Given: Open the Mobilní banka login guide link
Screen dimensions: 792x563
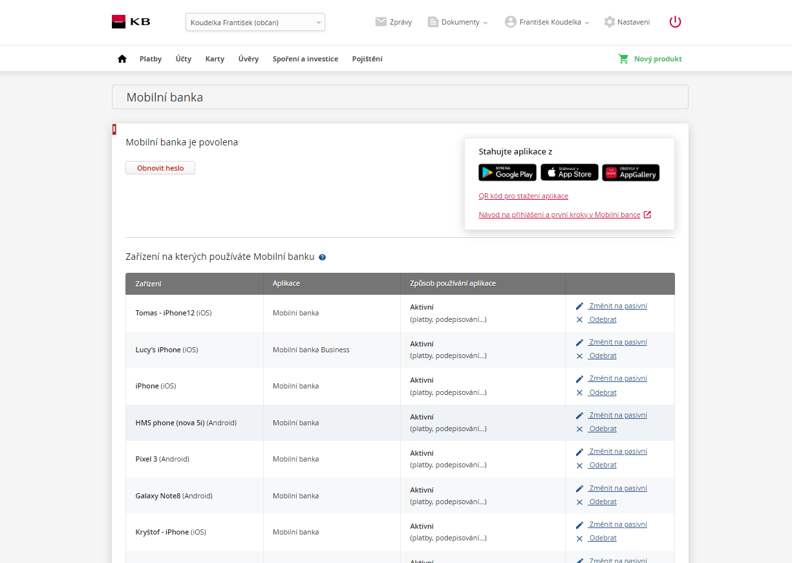Looking at the screenshot, I should 559,215.
